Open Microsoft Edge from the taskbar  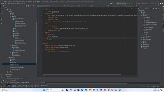click(82, 90)
